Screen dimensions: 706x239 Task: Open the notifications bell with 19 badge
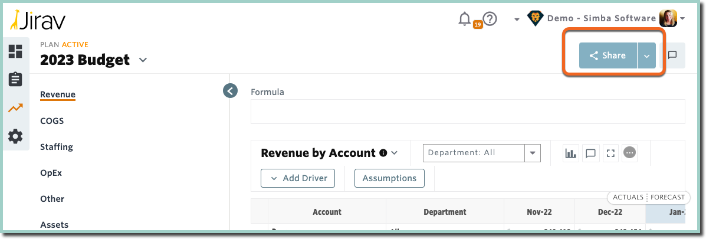pyautogui.click(x=465, y=19)
